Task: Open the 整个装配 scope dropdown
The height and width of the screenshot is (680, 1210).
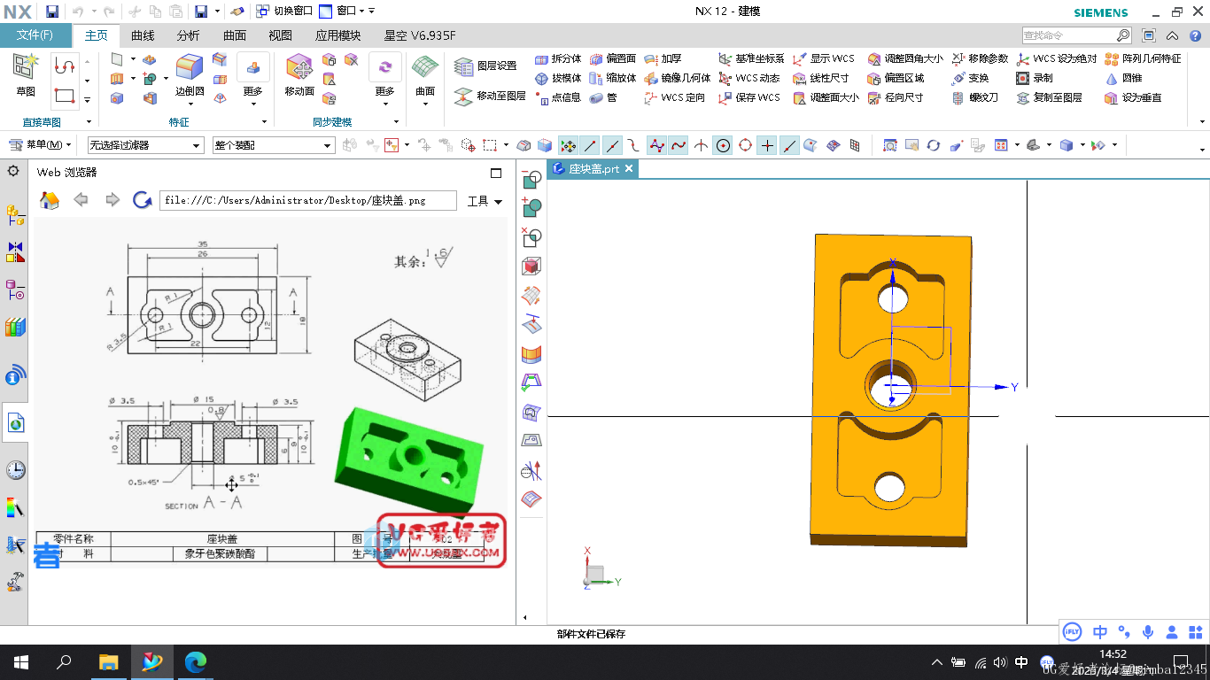Action: click(273, 145)
